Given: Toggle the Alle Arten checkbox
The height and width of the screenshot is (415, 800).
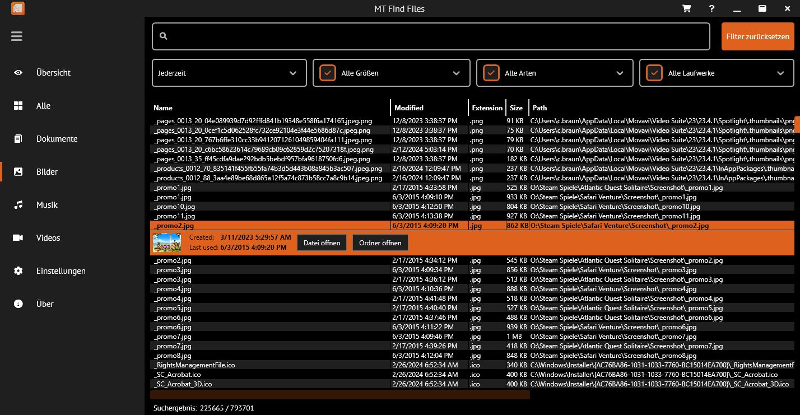Looking at the screenshot, I should point(491,73).
